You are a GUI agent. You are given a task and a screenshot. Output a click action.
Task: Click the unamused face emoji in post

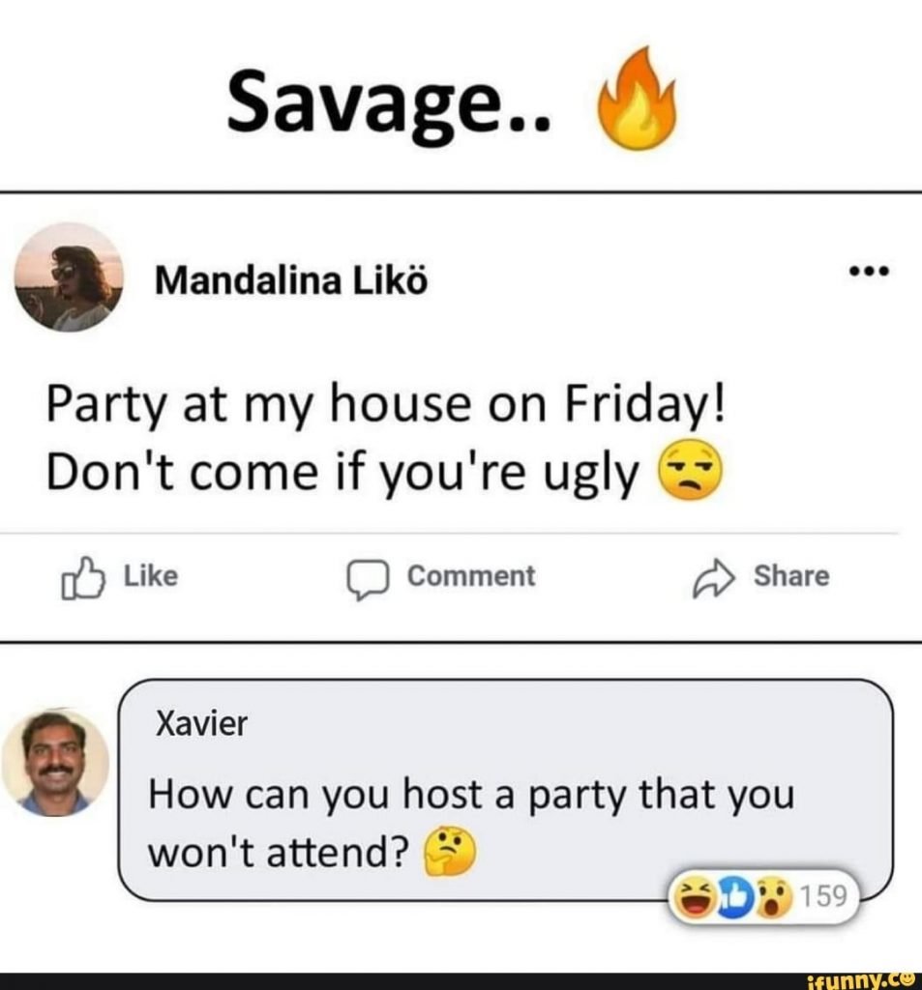[x=690, y=471]
